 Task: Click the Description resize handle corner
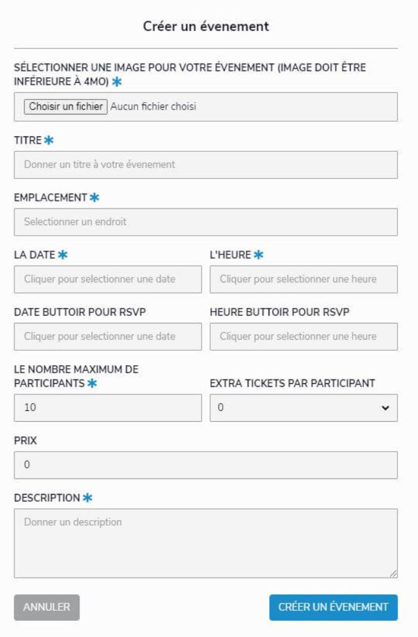pyautogui.click(x=393, y=574)
